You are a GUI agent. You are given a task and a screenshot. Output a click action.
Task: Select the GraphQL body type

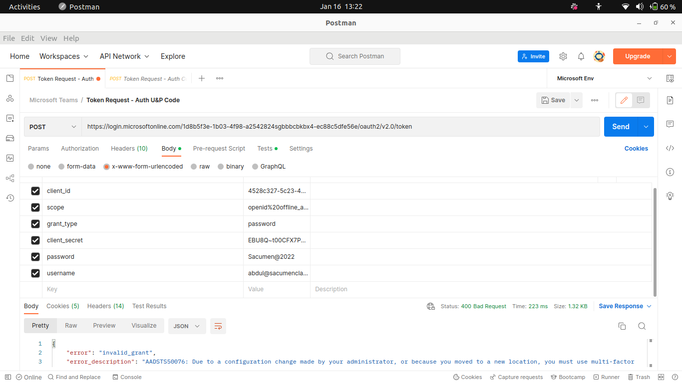tap(256, 167)
